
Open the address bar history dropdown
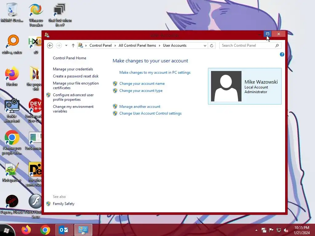point(205,45)
